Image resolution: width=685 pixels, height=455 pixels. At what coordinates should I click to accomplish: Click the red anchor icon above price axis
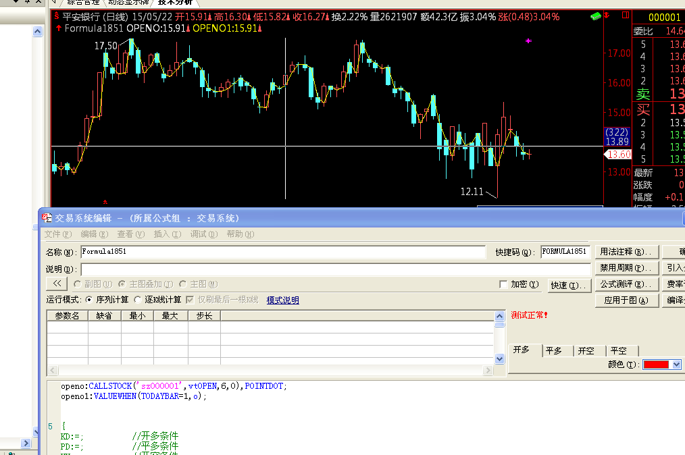point(607,16)
